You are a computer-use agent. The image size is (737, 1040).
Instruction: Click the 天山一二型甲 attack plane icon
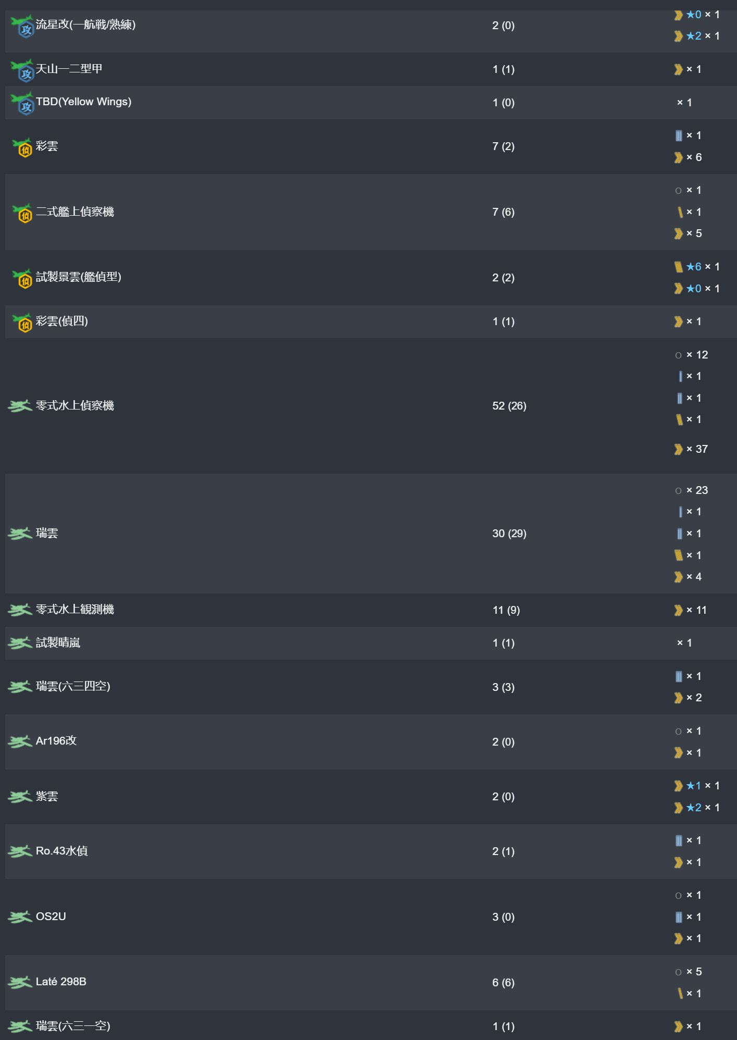(22, 69)
